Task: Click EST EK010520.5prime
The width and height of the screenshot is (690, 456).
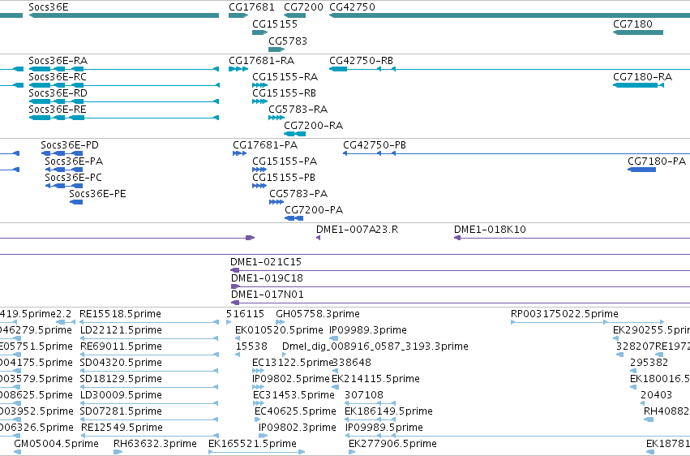Action: coord(238,338)
